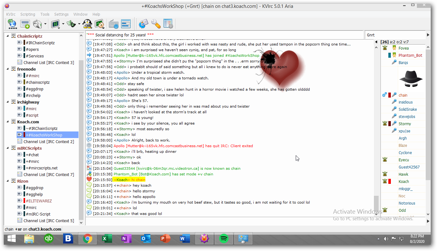Hide the user list with the left arrow

[376, 42]
